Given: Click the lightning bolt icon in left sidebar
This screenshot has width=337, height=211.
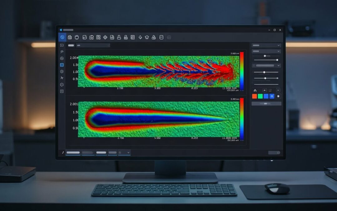Looking at the screenshot, I should click(62, 52).
